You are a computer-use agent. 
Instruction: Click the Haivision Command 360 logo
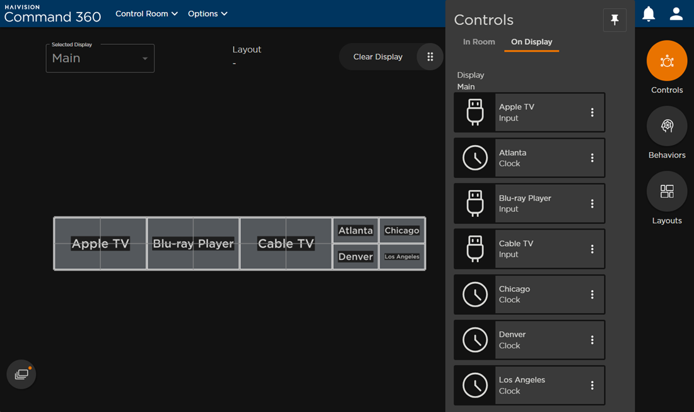click(52, 14)
